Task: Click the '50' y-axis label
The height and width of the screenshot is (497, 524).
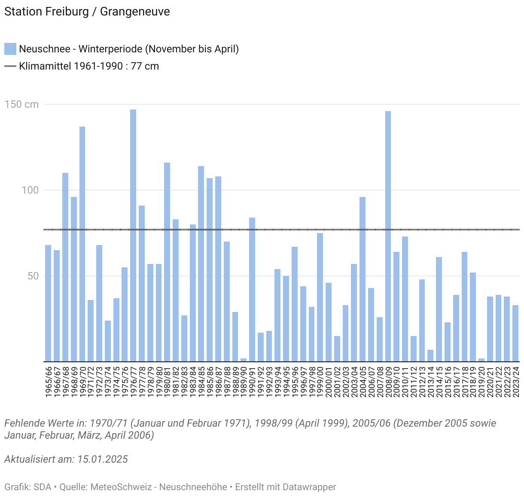Action: pos(33,276)
